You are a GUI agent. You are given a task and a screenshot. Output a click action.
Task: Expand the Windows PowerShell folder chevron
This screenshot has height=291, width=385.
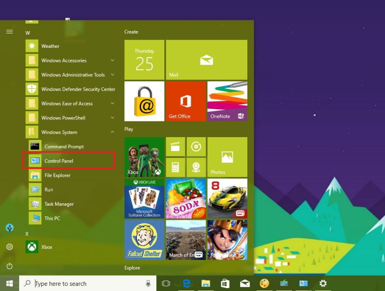coord(112,118)
